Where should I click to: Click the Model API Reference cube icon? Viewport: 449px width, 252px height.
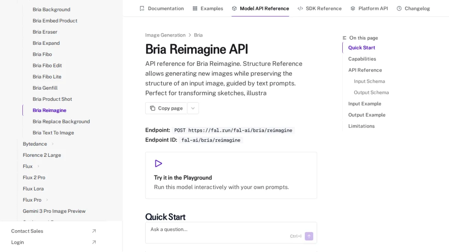[x=234, y=8]
